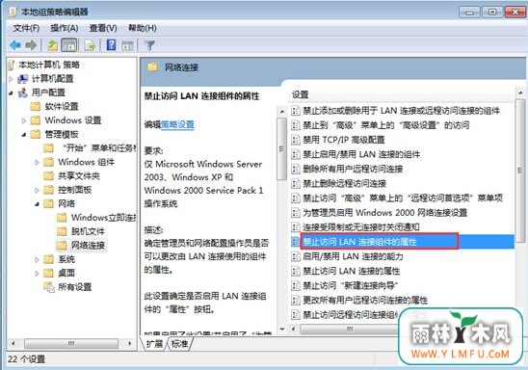Click the tree pane horizontal scrollbar thumb
Image resolution: width=528 pixels, height=370 pixels.
point(71,343)
